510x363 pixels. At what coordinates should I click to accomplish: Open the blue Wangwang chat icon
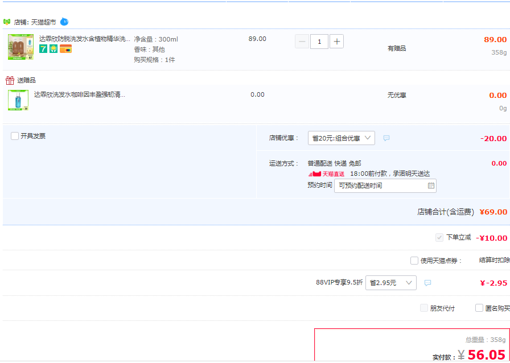(64, 22)
